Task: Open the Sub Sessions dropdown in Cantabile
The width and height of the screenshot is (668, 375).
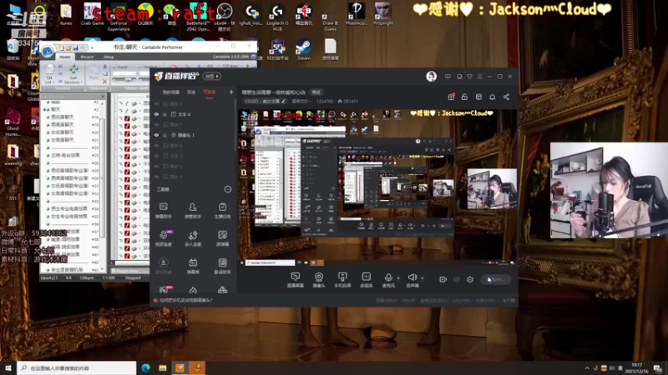Action: click(x=73, y=74)
